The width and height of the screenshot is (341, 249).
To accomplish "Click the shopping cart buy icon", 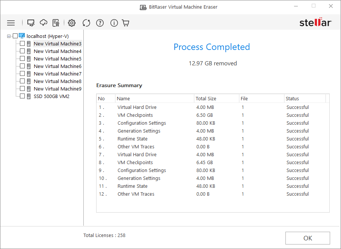I will click(x=126, y=23).
